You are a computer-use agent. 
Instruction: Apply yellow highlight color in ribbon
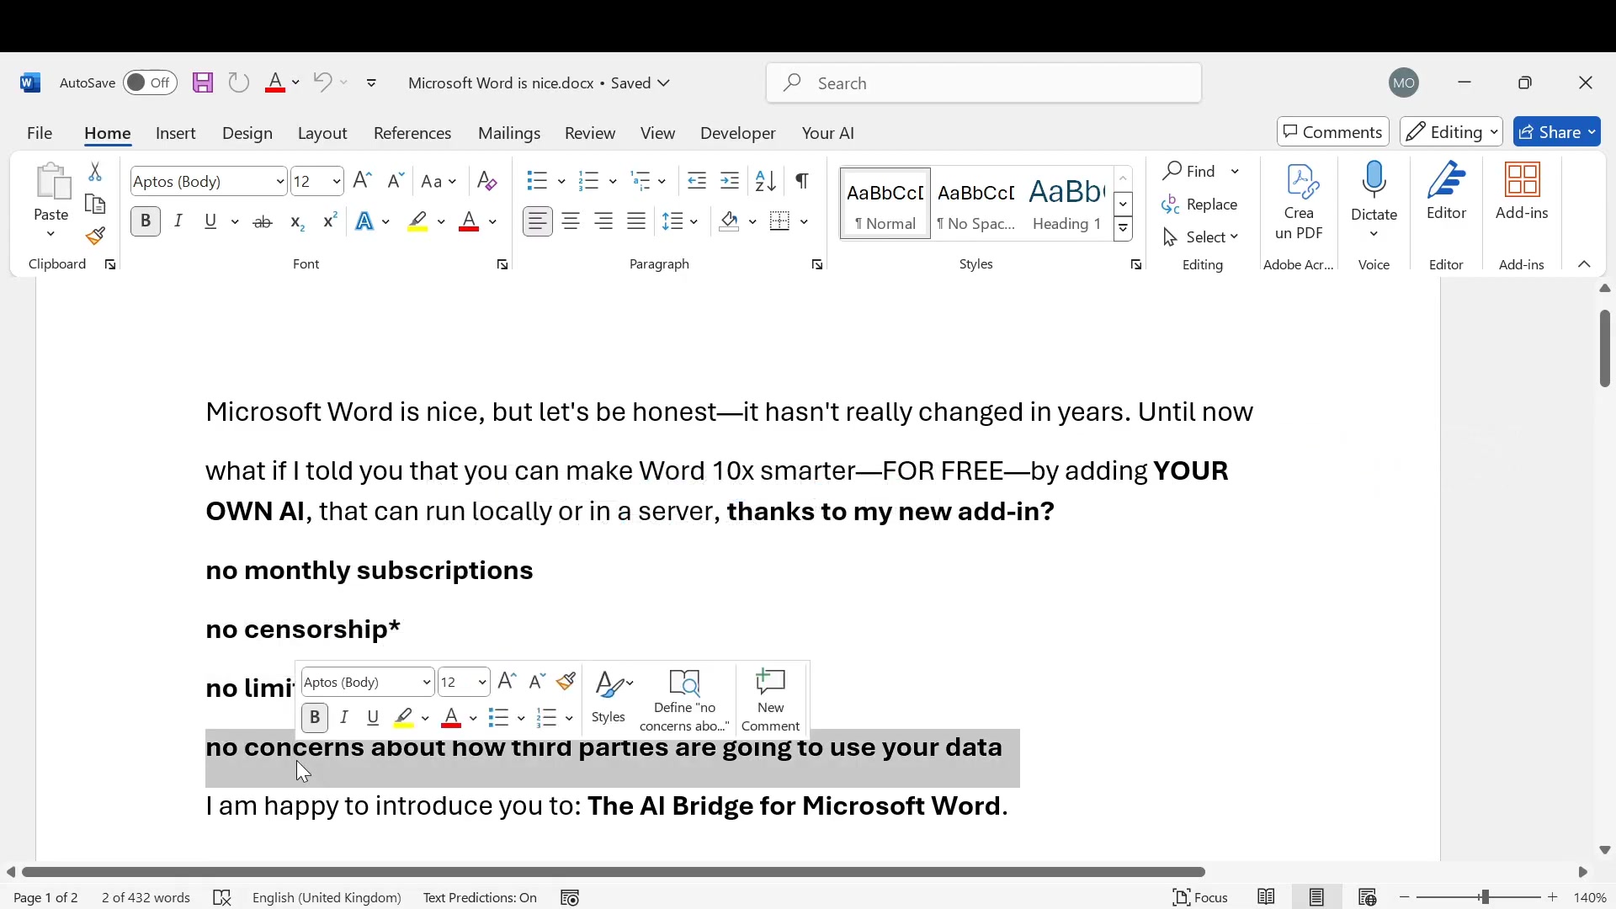(x=417, y=221)
